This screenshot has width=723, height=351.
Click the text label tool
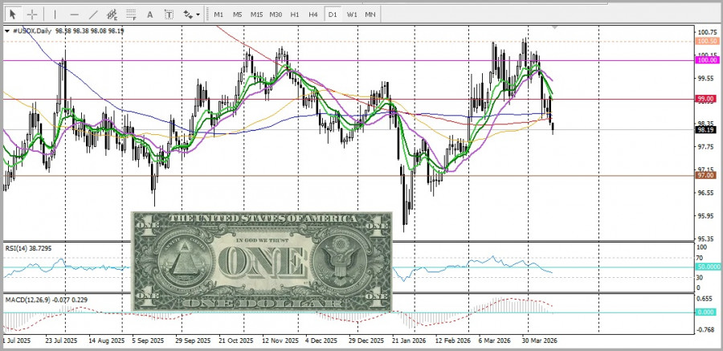(169, 14)
